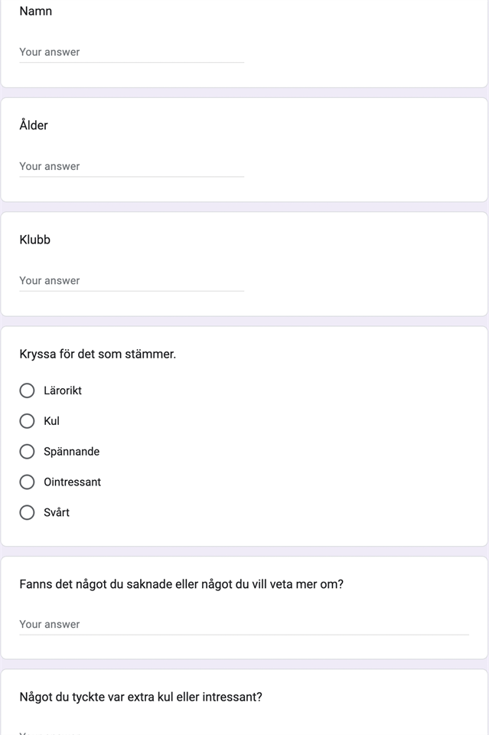Click the Lärorikt option label text

coord(63,390)
